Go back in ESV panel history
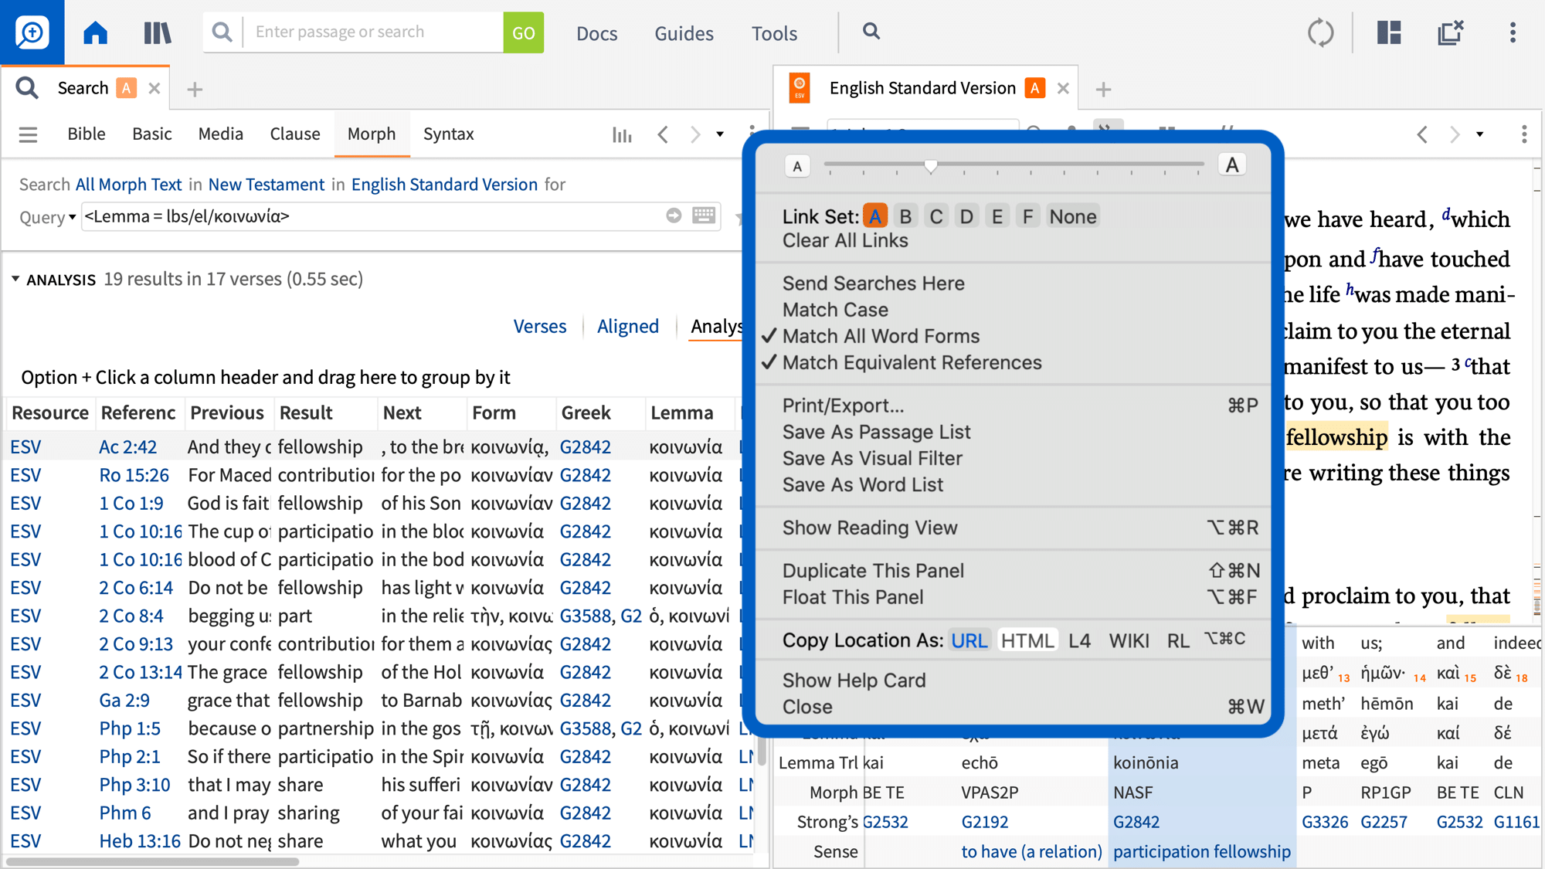This screenshot has width=1545, height=869. (x=1422, y=134)
